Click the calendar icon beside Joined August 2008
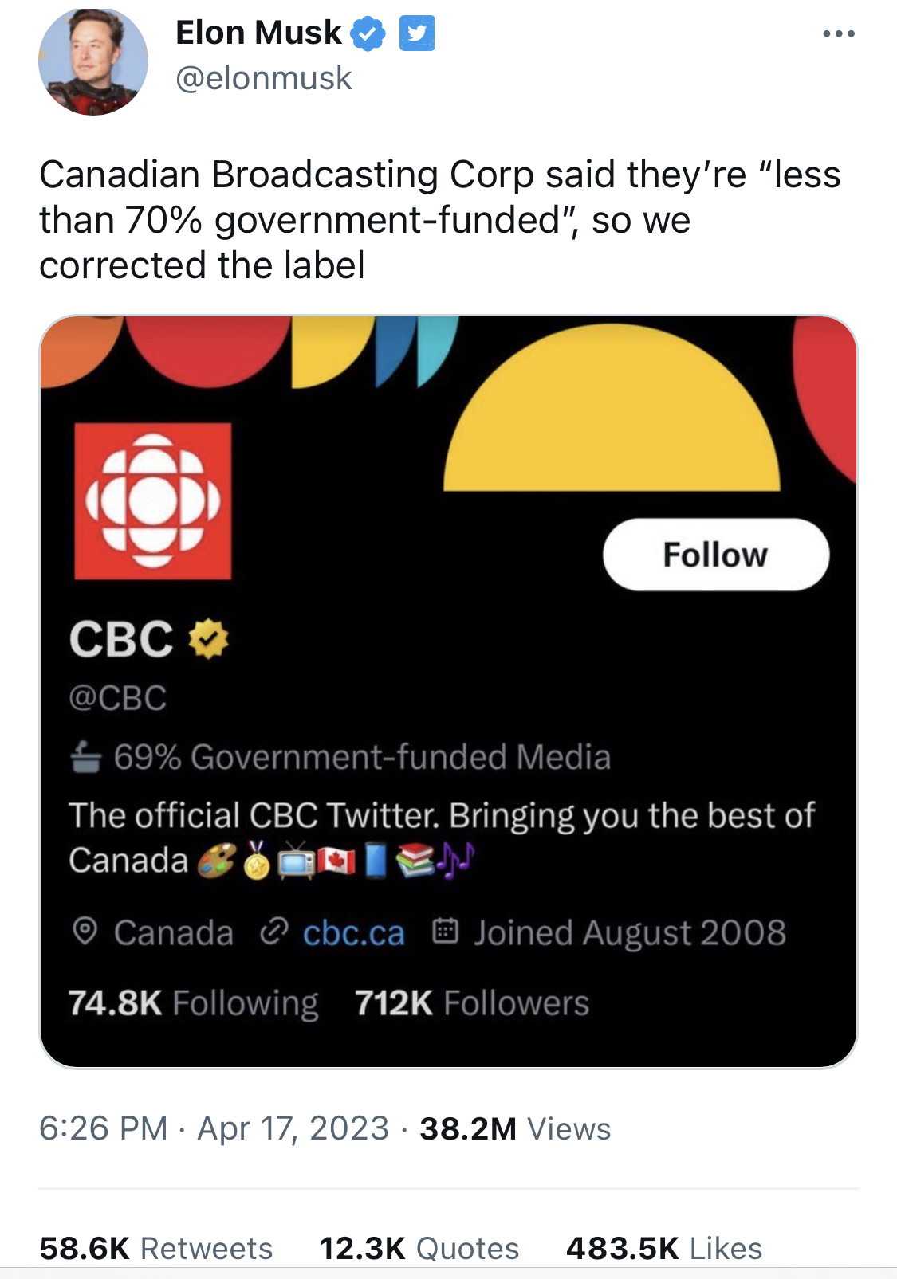 pos(445,931)
